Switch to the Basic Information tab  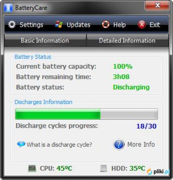click(45, 40)
